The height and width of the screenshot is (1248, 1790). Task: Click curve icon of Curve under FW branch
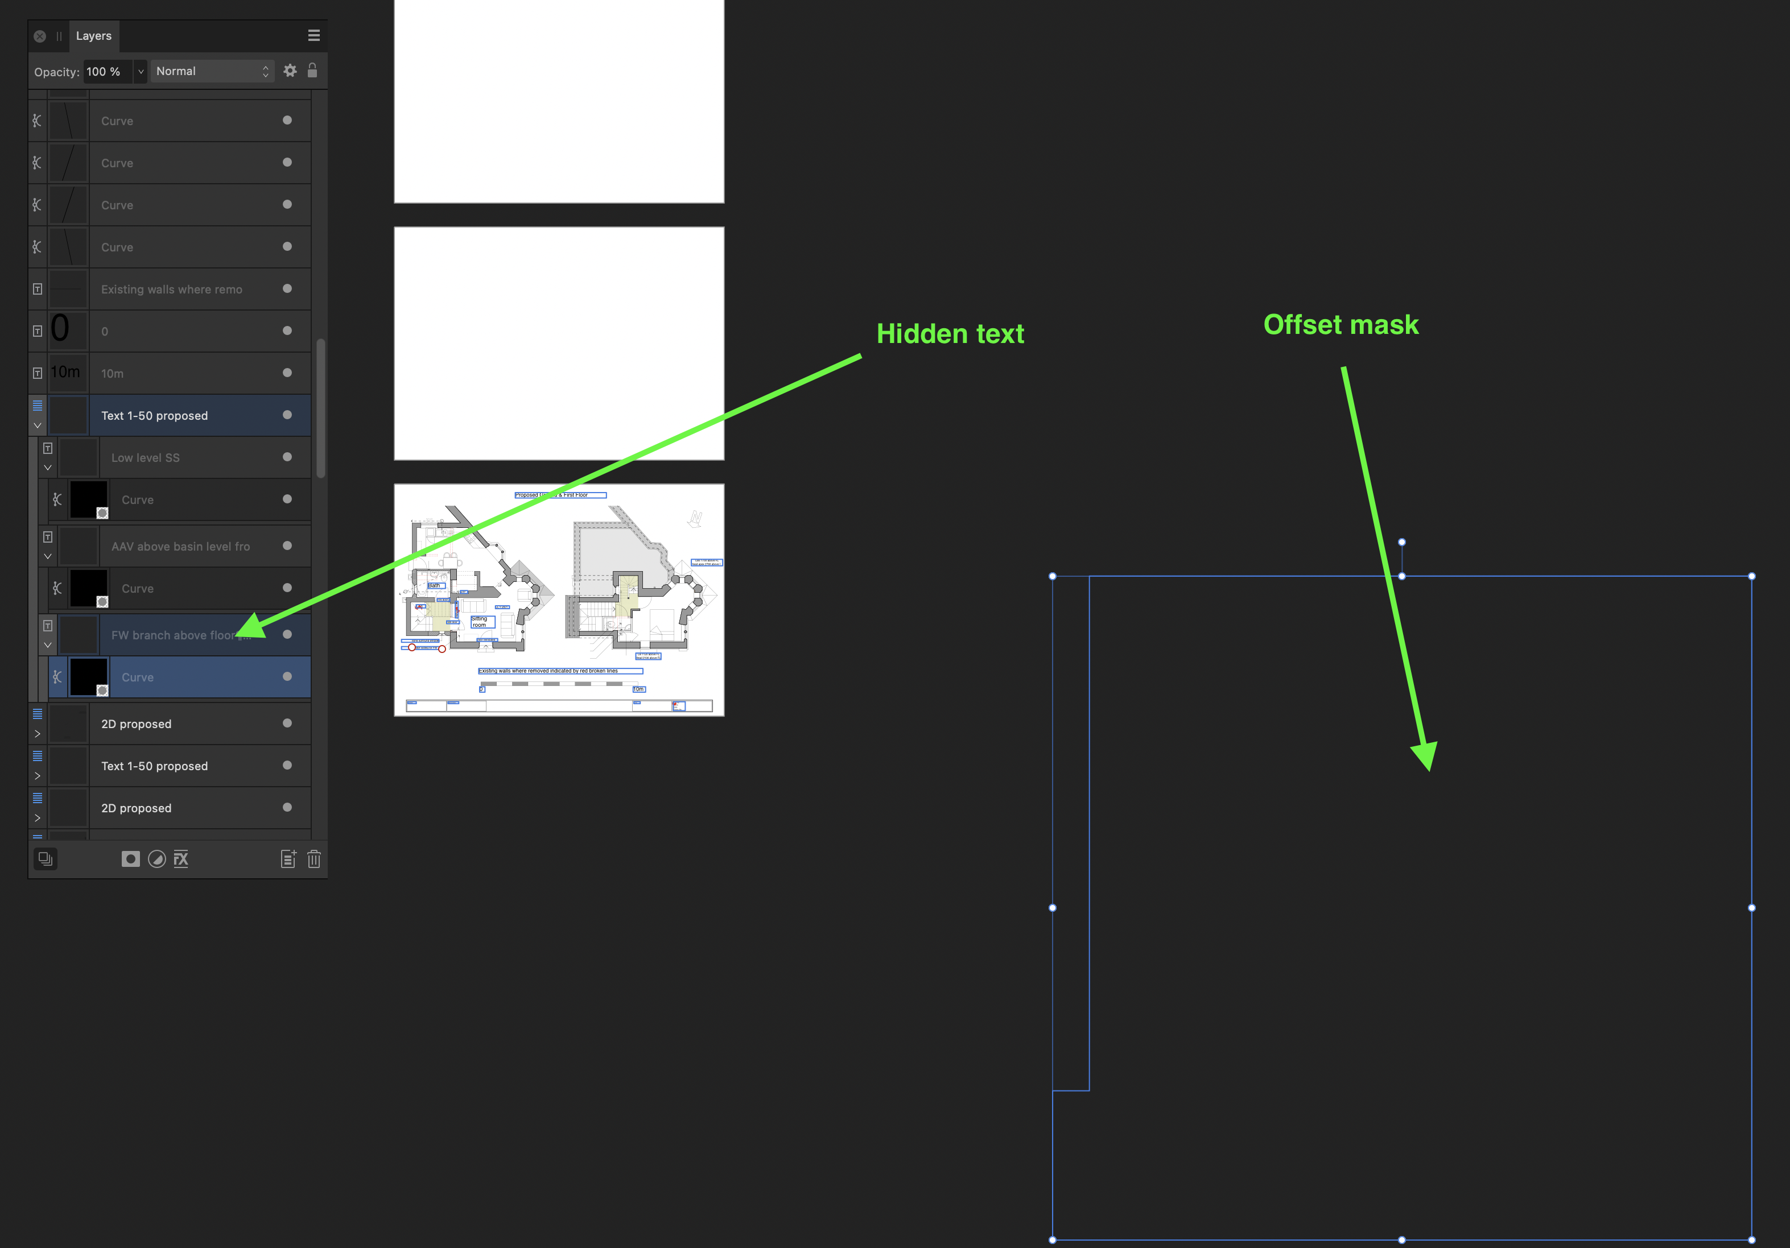point(57,677)
